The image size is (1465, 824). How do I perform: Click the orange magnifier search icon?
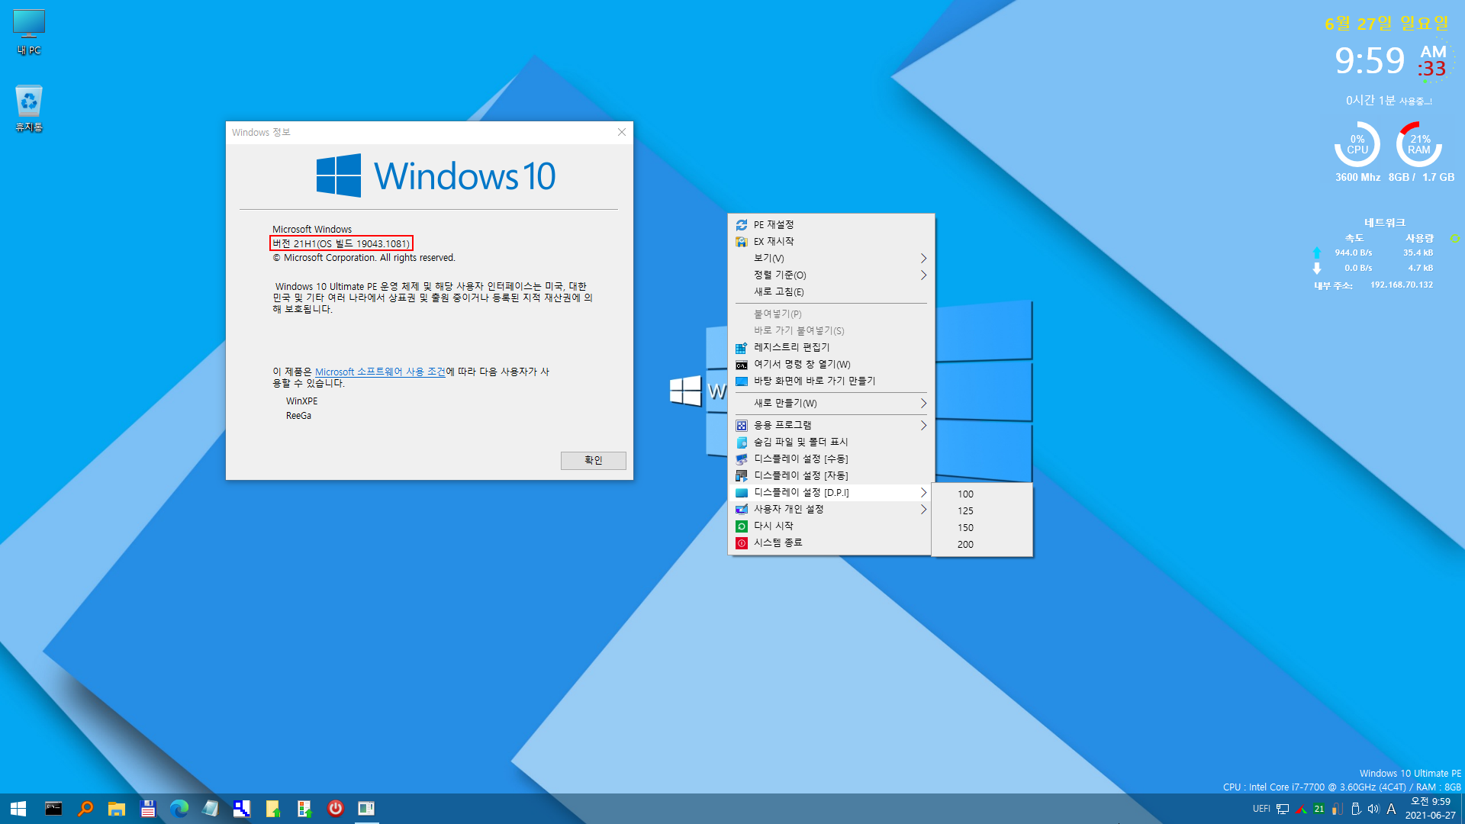click(x=85, y=809)
